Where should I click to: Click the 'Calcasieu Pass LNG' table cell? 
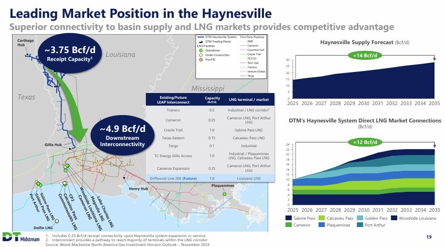(x=249, y=138)
